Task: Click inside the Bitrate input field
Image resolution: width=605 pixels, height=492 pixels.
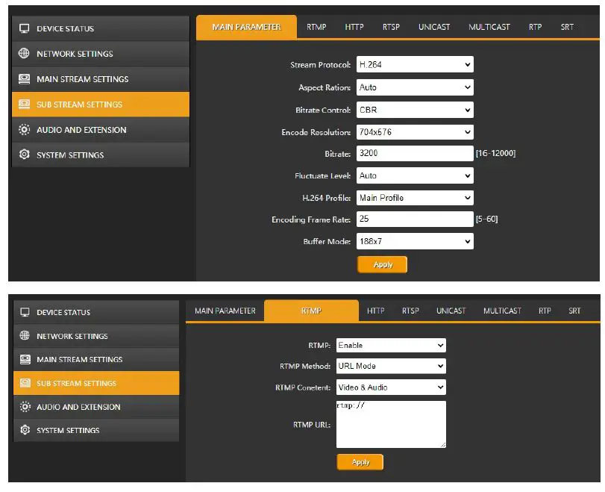Action: pyautogui.click(x=414, y=153)
